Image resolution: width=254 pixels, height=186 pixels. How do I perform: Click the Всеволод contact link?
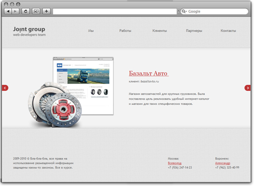pyautogui.click(x=174, y=163)
